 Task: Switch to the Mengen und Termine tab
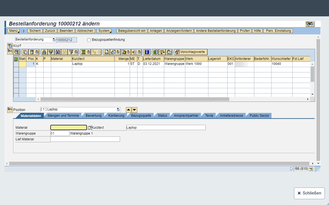[x=63, y=116]
